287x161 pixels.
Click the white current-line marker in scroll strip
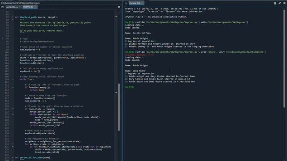pyautogui.click(x=116, y=93)
